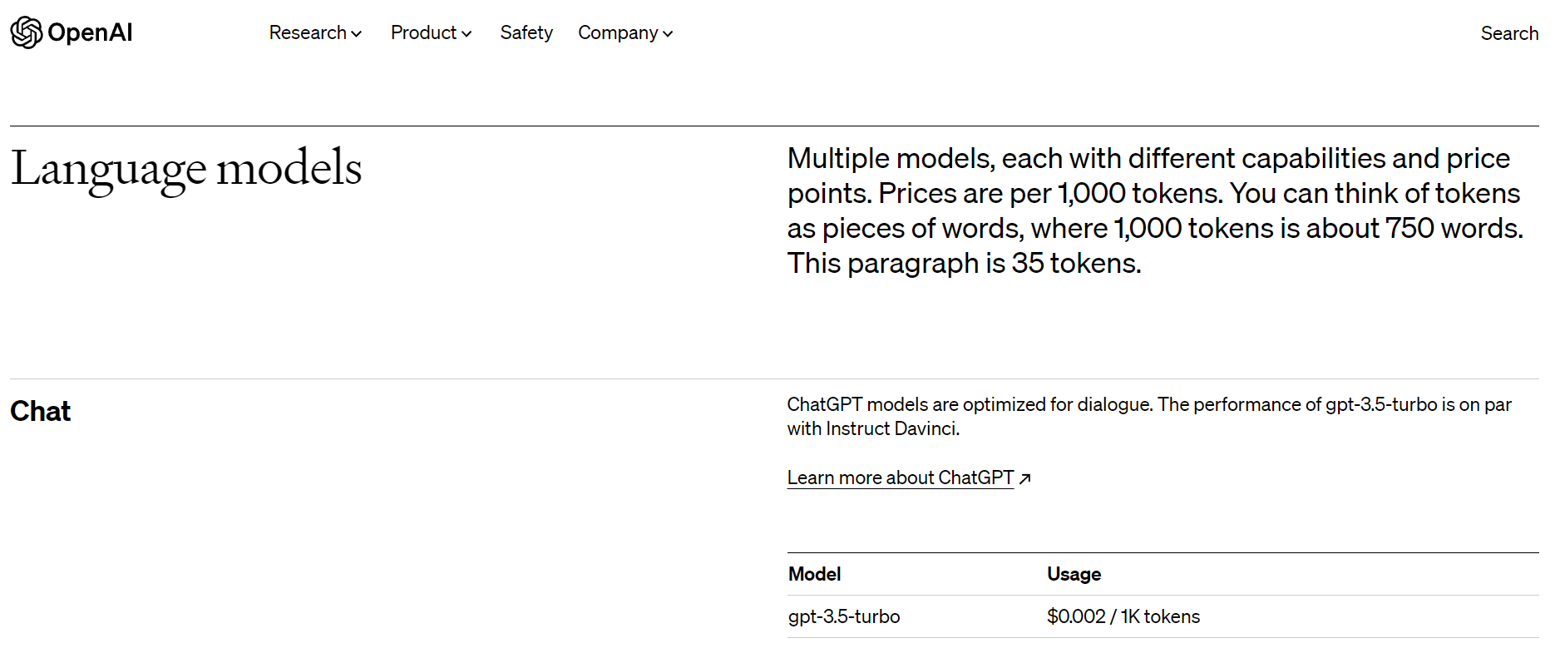Go home via the OpenAI wordmark
The image size is (1560, 658).
coord(90,32)
